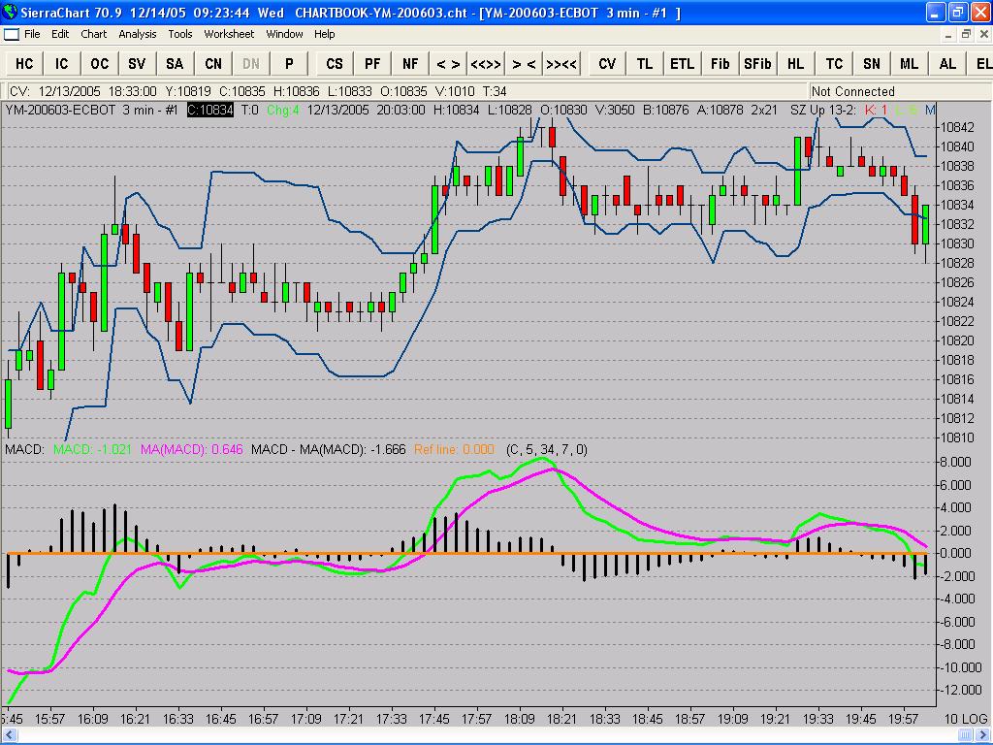Screen dimensions: 993x745
Task: Open the File menu
Action: pyautogui.click(x=32, y=34)
